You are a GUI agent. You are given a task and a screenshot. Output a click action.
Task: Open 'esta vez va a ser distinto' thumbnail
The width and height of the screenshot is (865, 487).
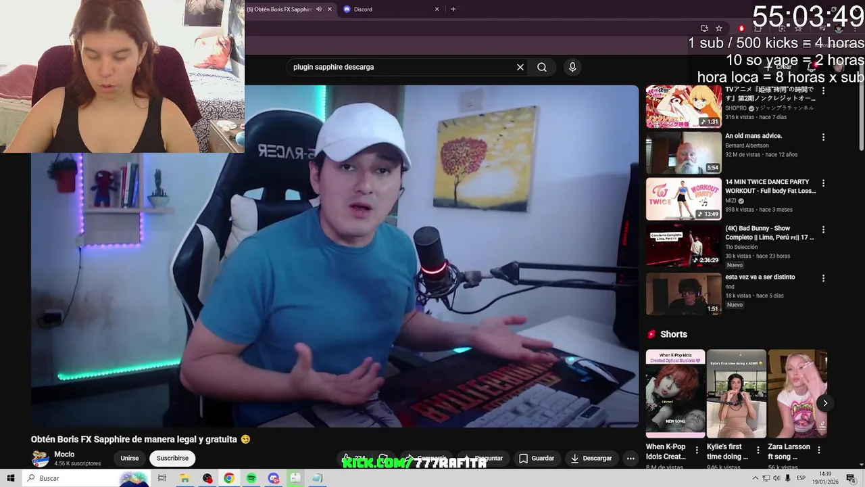(683, 294)
